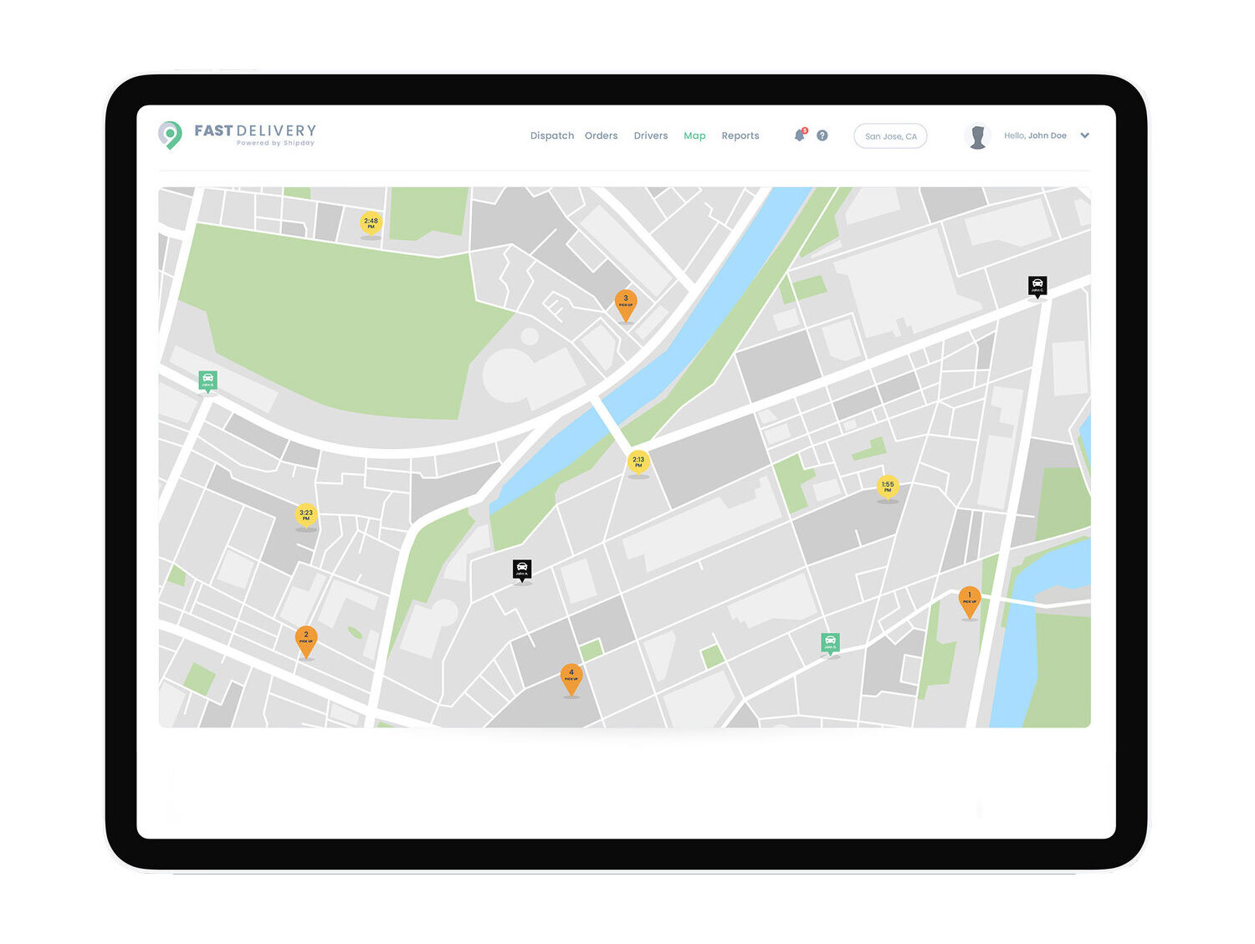Open pick-up marker number 4
The image size is (1255, 944).
click(x=571, y=676)
